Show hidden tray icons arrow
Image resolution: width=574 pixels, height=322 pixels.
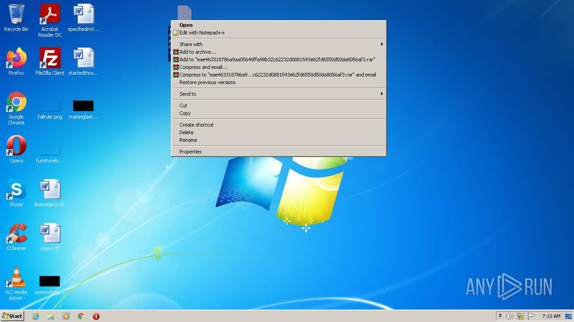[x=500, y=316]
